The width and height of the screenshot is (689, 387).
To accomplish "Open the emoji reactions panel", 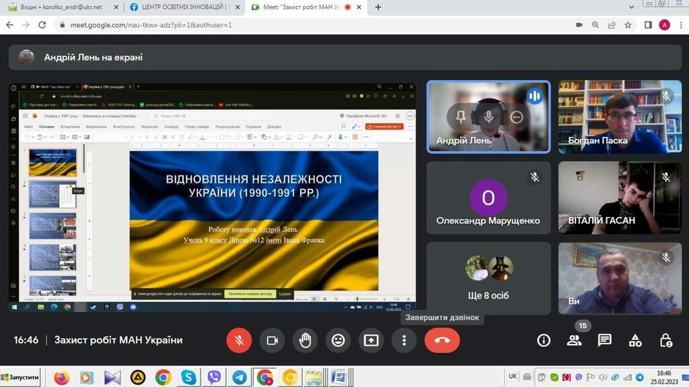I will click(338, 341).
